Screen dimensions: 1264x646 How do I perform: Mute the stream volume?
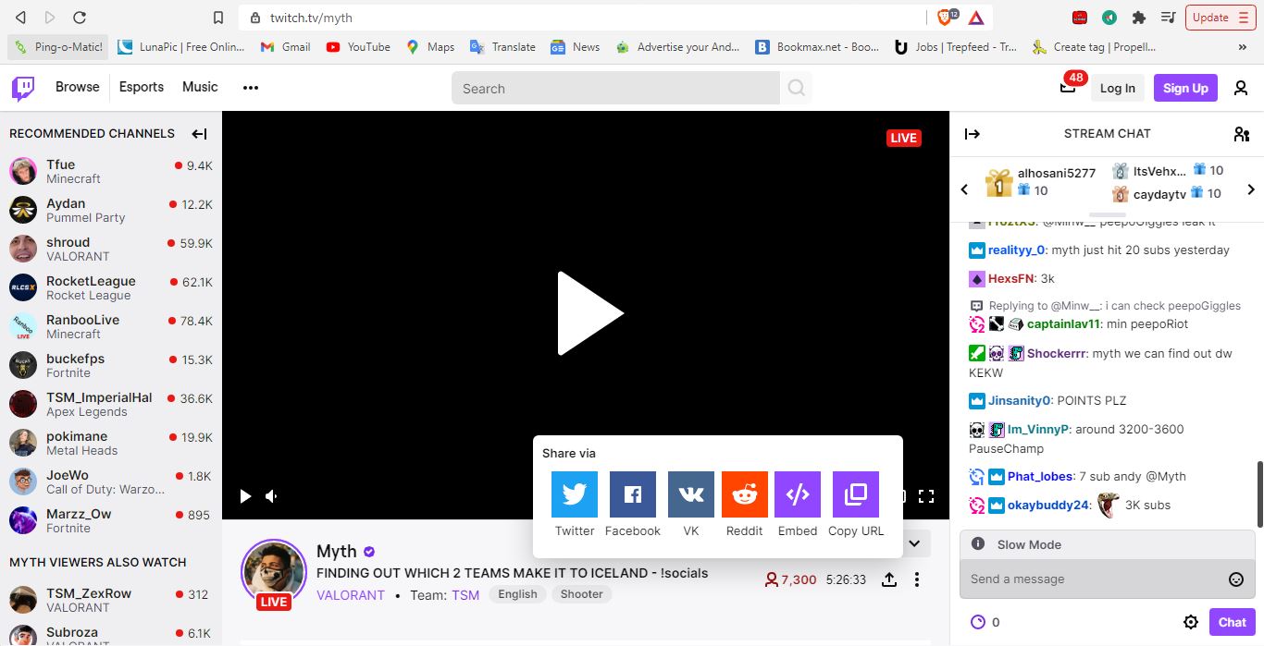coord(271,496)
